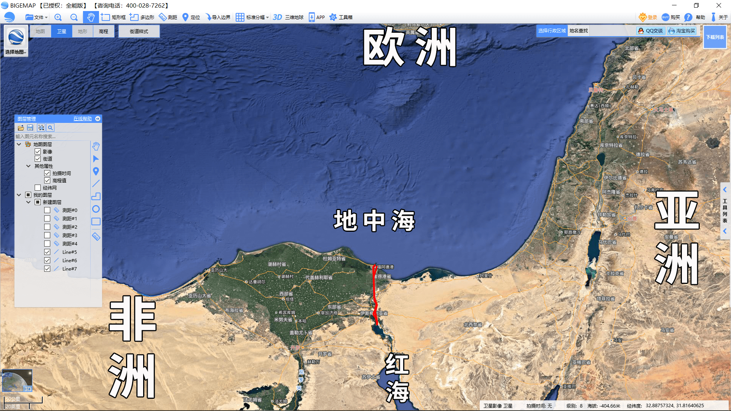The height and width of the screenshot is (411, 731).
Task: Click the zoom out magnifier icon
Action: [74, 17]
